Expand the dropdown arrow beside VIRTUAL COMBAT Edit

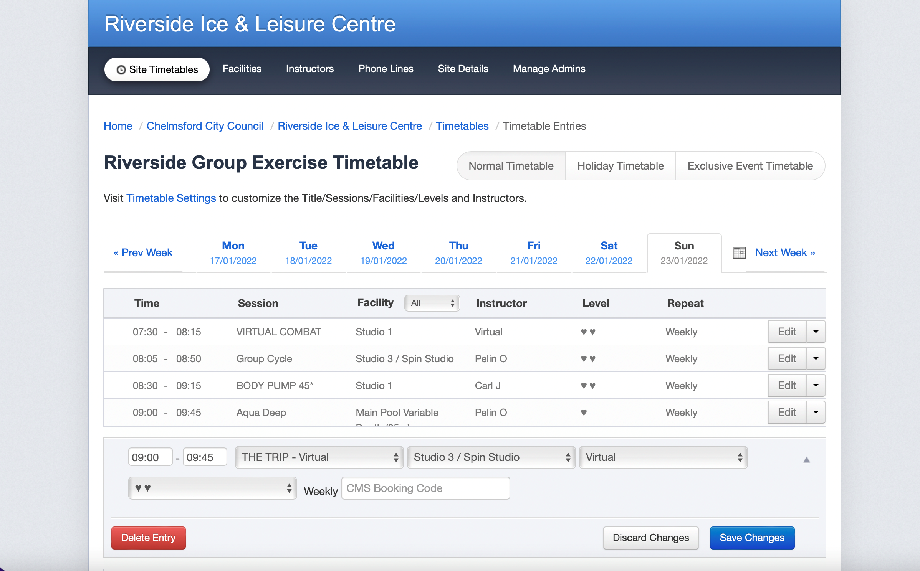click(x=816, y=332)
